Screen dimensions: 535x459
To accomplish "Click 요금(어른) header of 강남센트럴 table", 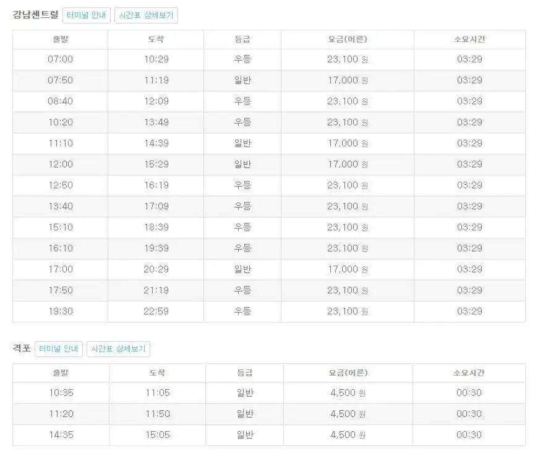I will click(x=348, y=40).
